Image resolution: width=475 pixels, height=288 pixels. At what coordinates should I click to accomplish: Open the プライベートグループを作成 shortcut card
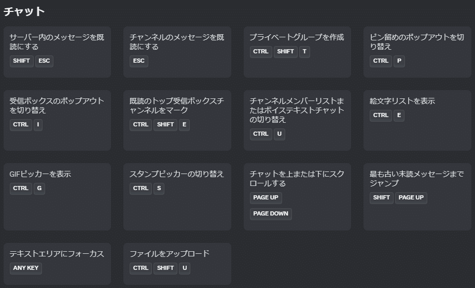pos(297,52)
